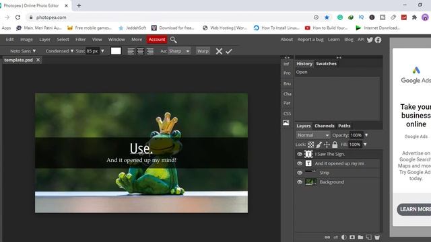Open the Window menu
Image resolution: width=431 pixels, height=242 pixels.
[x=117, y=40]
